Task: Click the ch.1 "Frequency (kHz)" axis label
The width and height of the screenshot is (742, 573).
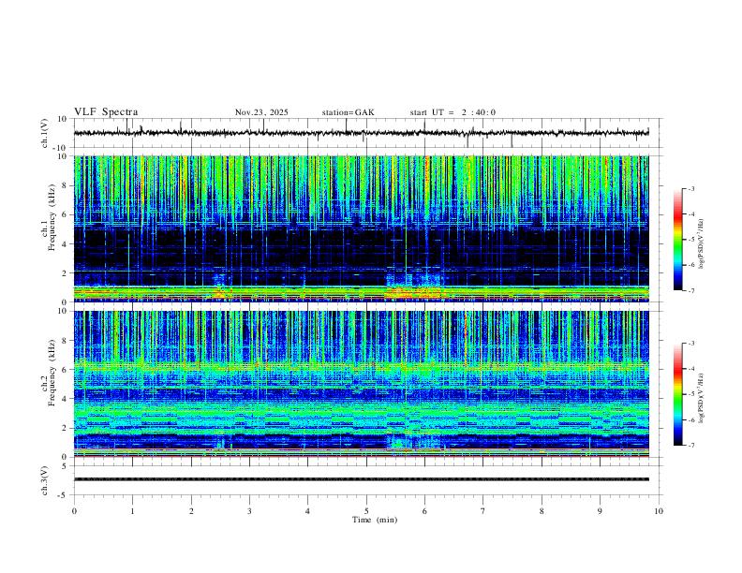Action: tap(52, 217)
